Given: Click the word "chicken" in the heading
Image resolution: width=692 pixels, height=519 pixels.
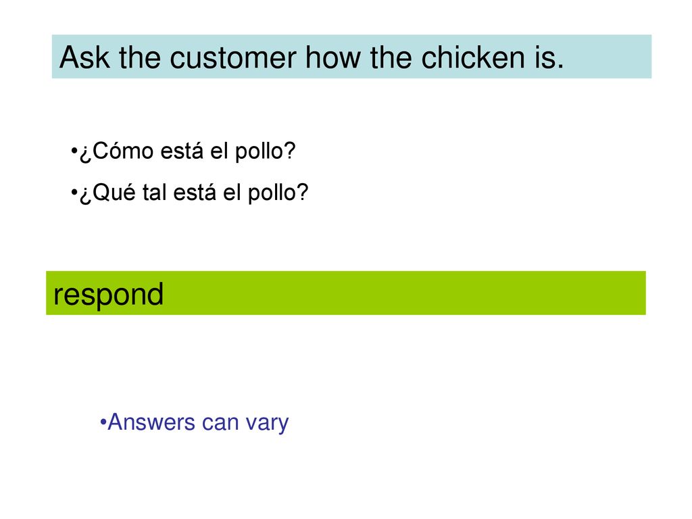Looking at the screenshot, I should (x=474, y=57).
